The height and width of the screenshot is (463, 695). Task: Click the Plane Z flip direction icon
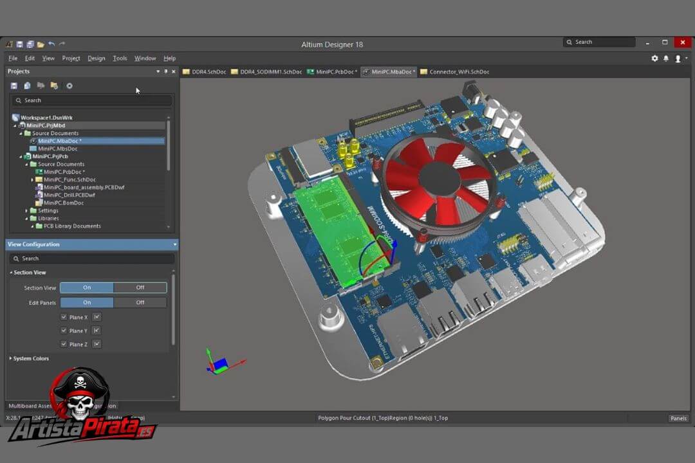(97, 344)
